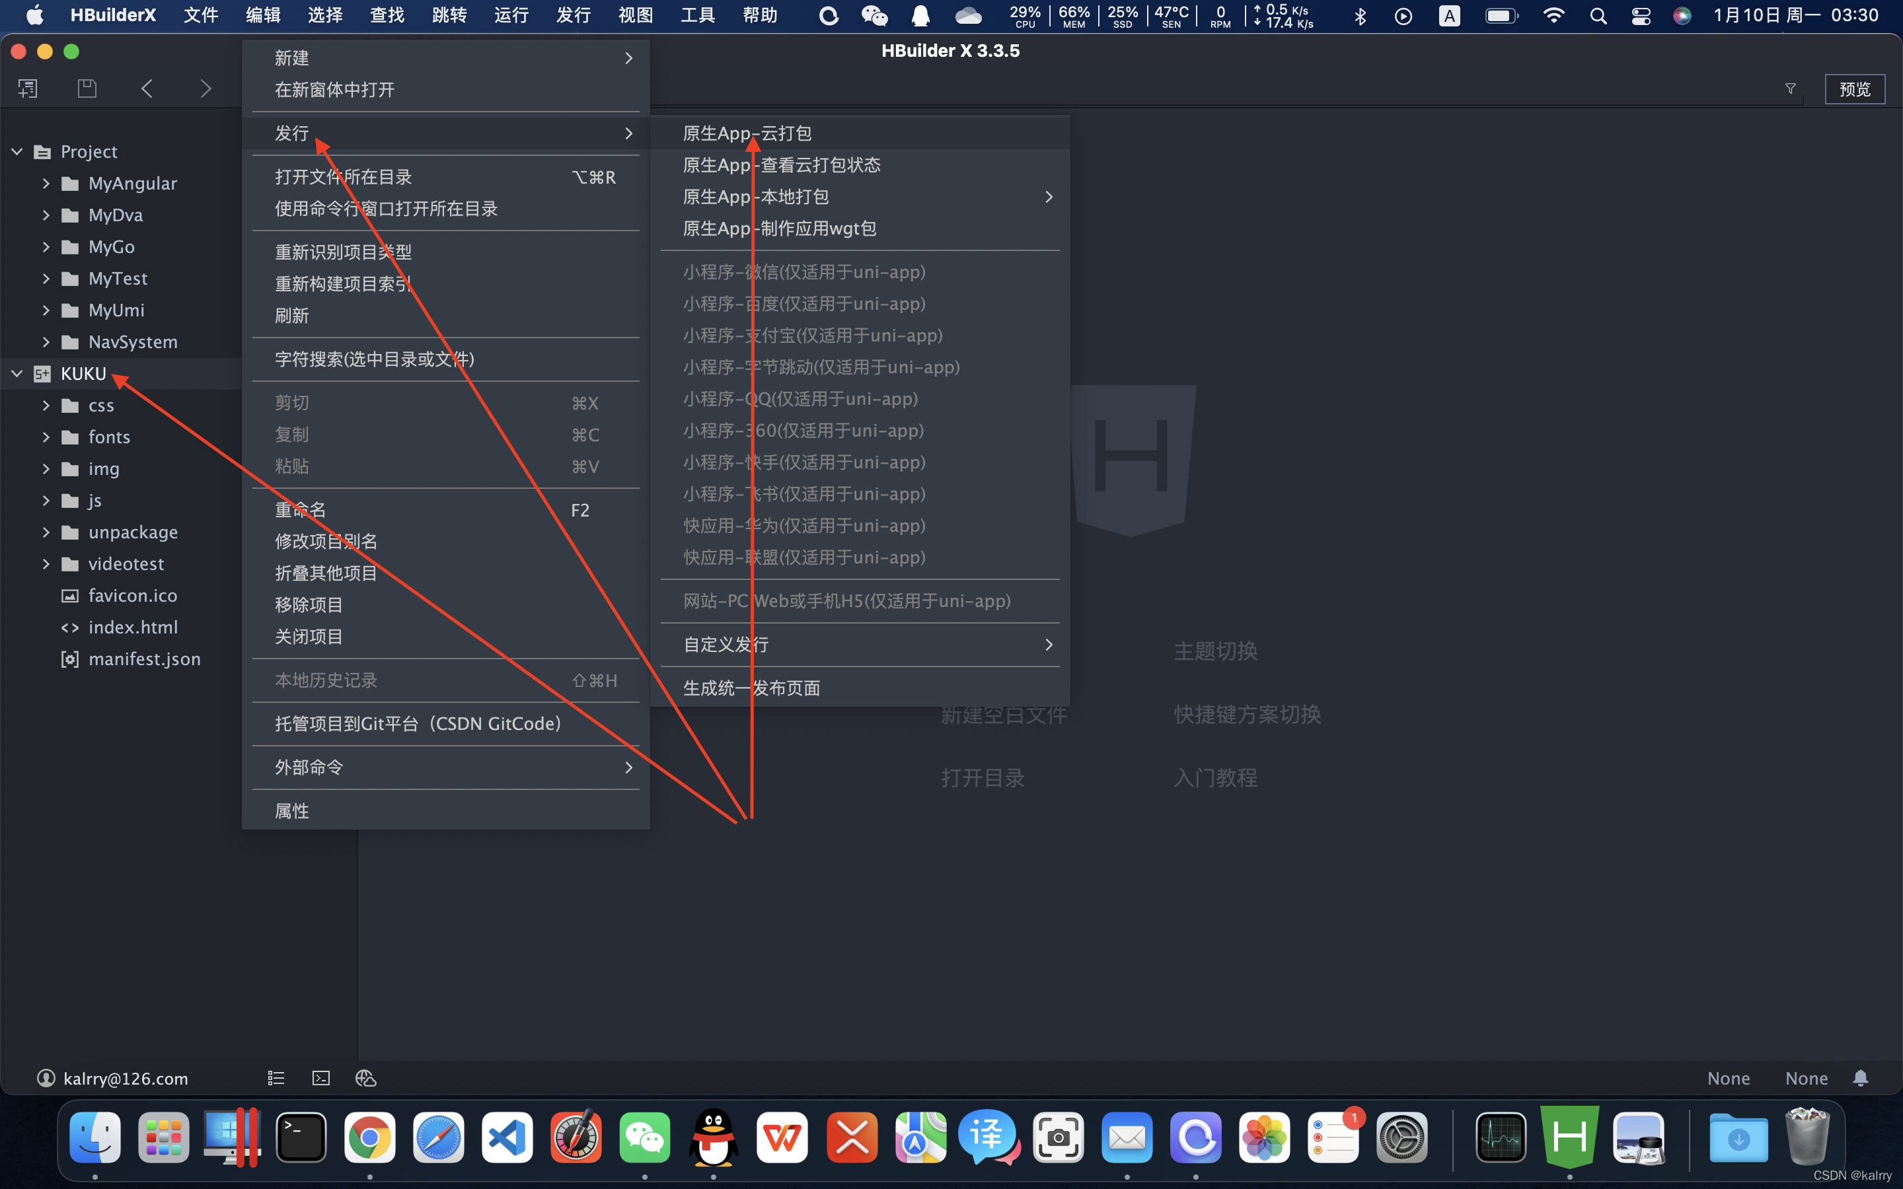The image size is (1903, 1189).
Task: Select index.html in project tree
Action: pos(132,627)
